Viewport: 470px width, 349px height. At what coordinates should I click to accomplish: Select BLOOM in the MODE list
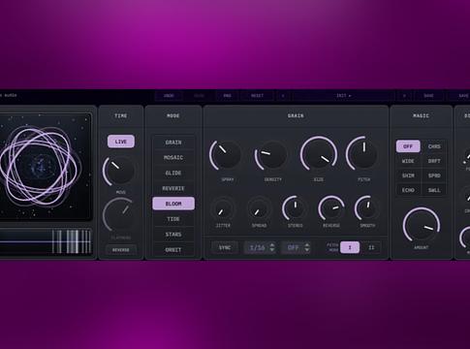click(173, 204)
